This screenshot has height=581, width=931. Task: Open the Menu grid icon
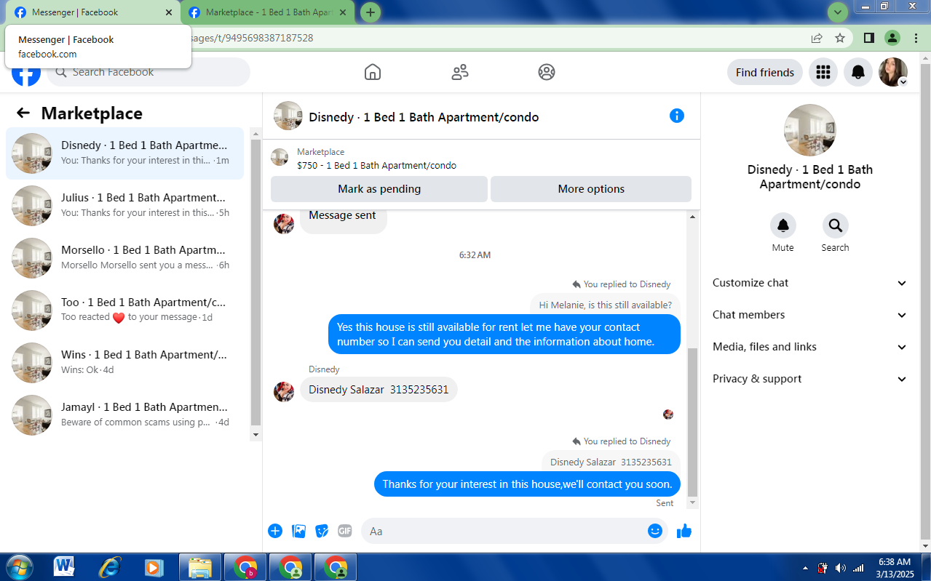point(823,72)
